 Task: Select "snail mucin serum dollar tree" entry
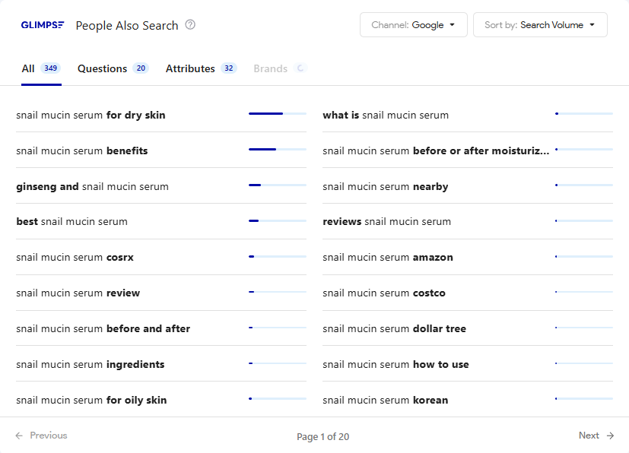(x=394, y=329)
